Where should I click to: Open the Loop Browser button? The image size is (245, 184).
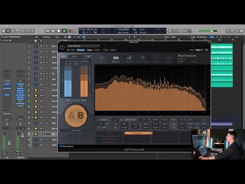(x=237, y=31)
